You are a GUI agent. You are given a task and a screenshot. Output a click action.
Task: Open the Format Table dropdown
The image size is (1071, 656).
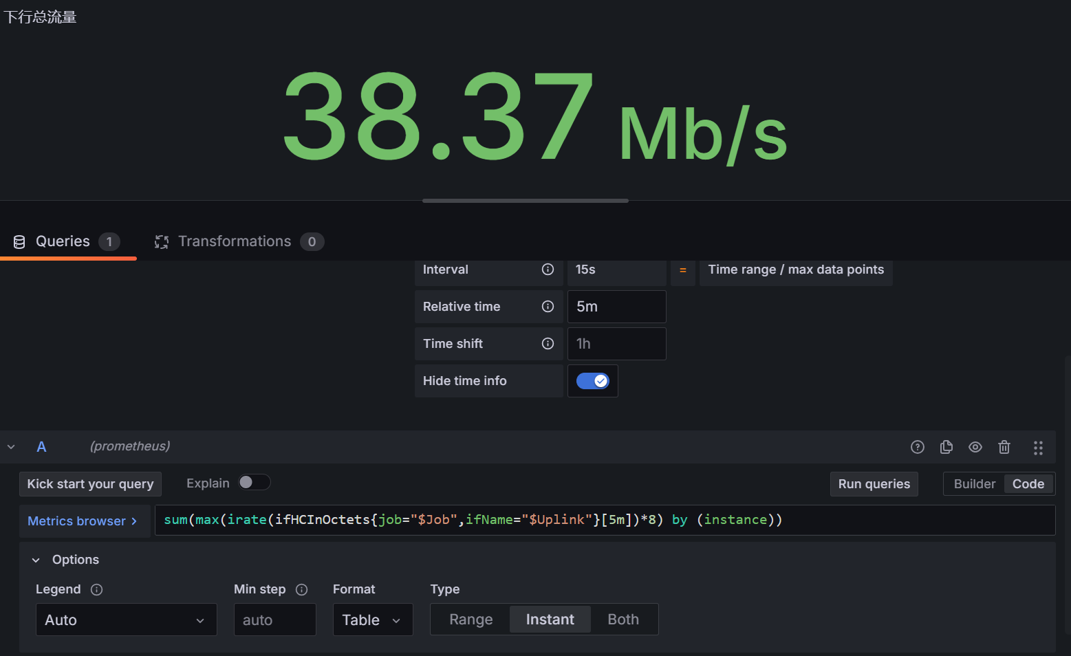(373, 620)
